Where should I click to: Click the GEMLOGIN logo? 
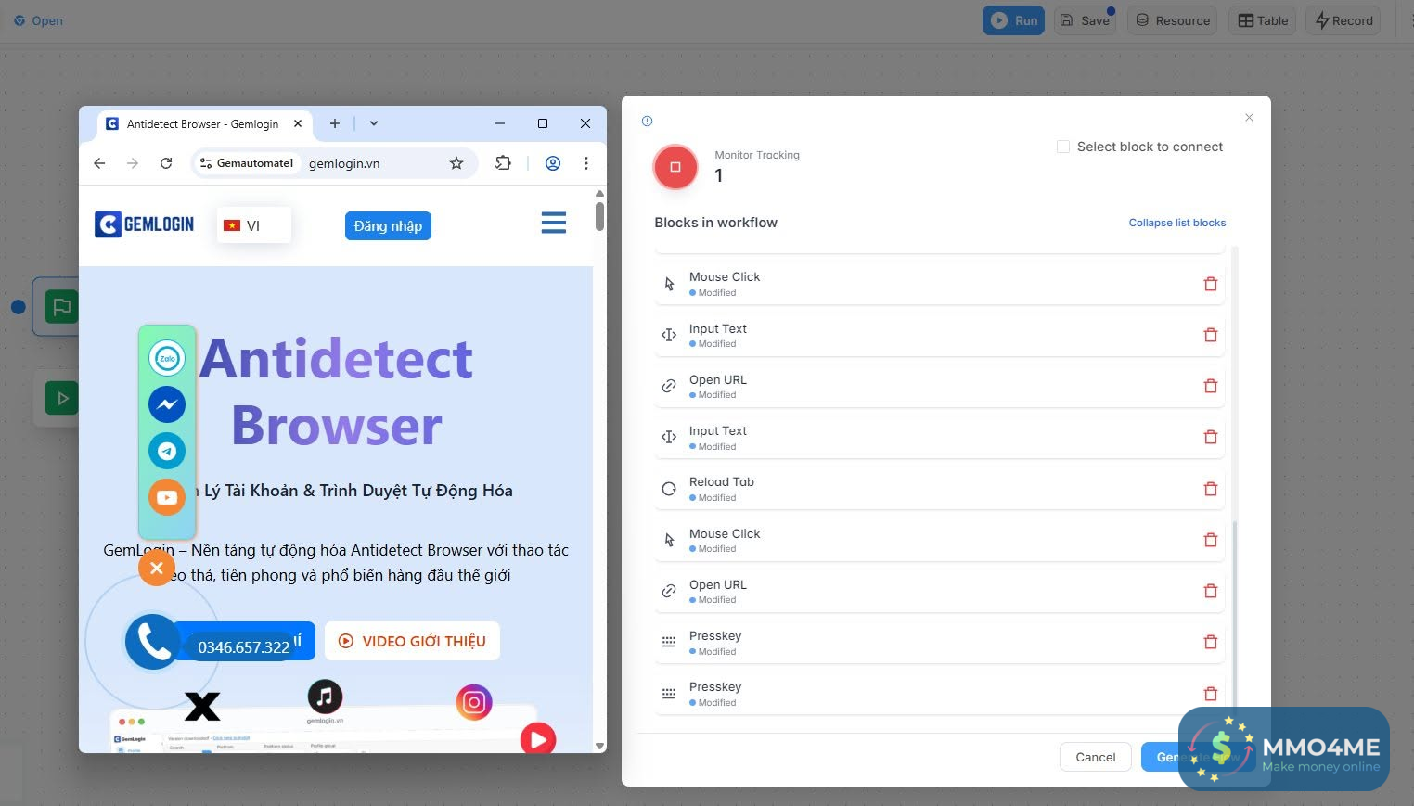point(145,224)
